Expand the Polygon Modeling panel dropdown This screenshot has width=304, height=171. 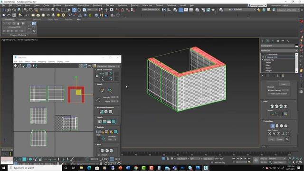click(19, 35)
